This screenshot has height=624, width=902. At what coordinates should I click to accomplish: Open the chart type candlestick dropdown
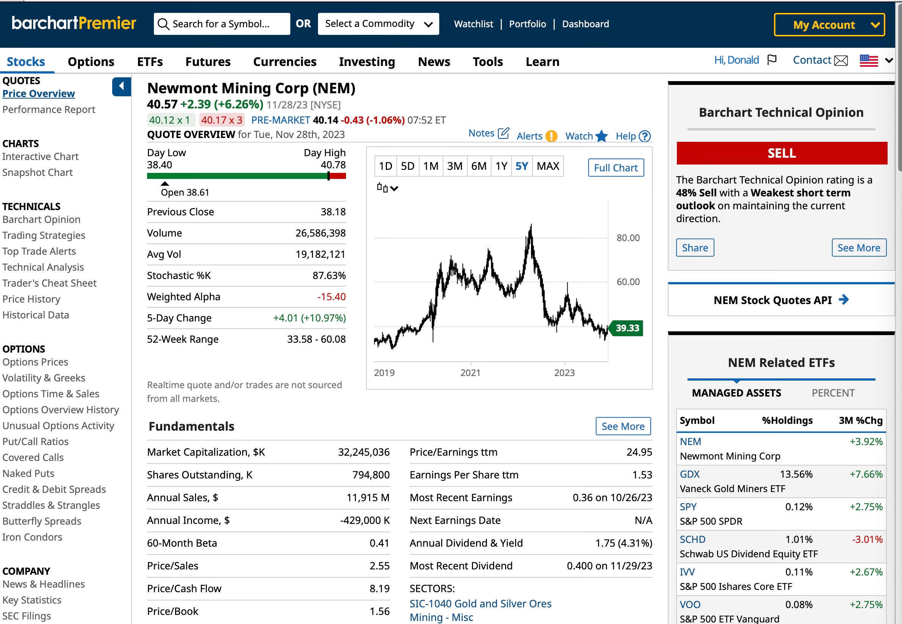click(387, 188)
